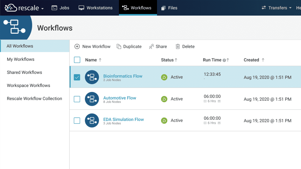Check the Automotive Flow checkbox

pos(77,99)
